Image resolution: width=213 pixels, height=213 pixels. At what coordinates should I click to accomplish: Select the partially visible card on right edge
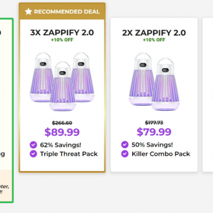(208, 95)
